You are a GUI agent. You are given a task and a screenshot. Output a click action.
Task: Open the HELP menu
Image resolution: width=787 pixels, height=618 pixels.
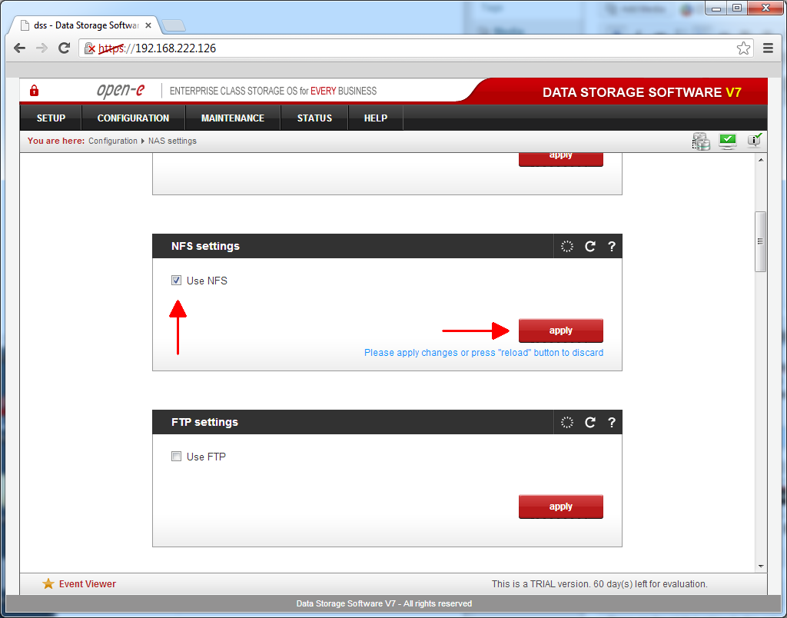[x=375, y=118]
